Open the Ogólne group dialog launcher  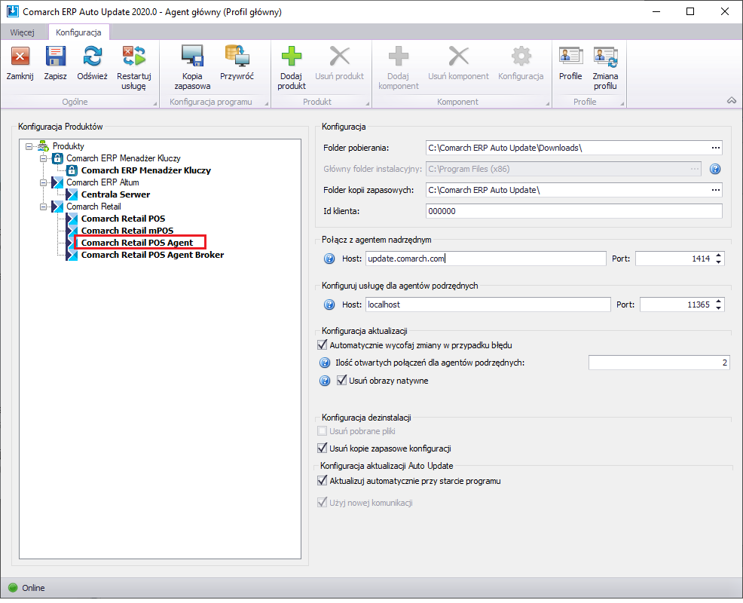(155, 103)
